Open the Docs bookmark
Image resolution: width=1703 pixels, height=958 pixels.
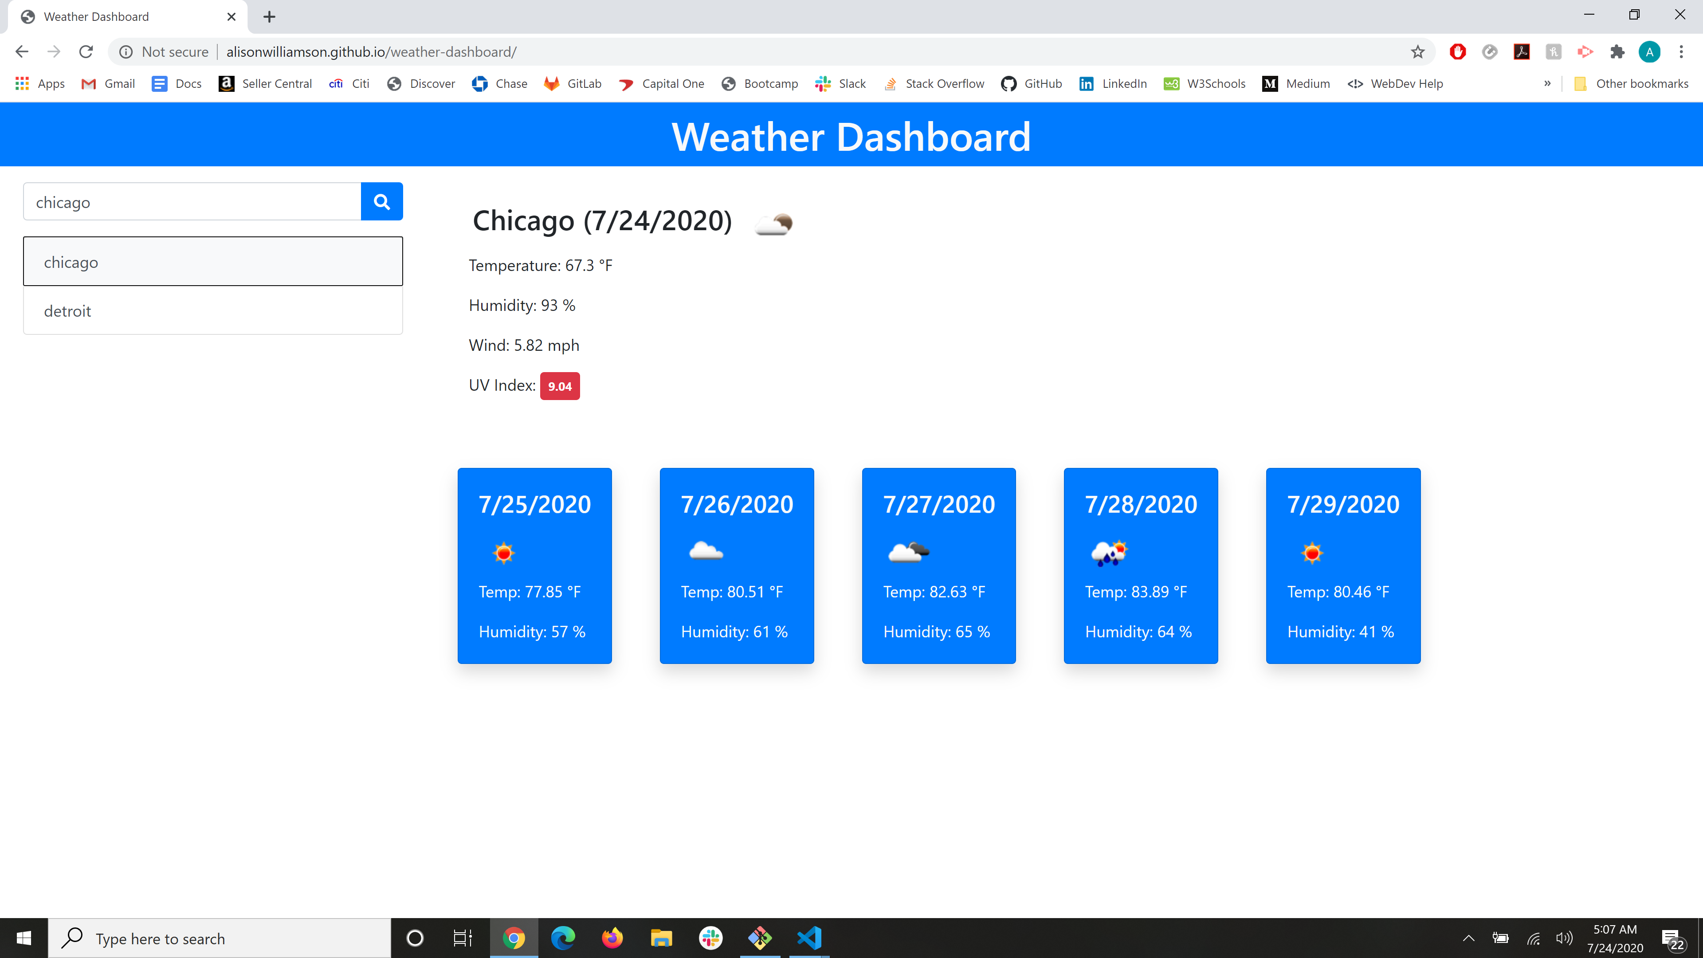pyautogui.click(x=177, y=83)
